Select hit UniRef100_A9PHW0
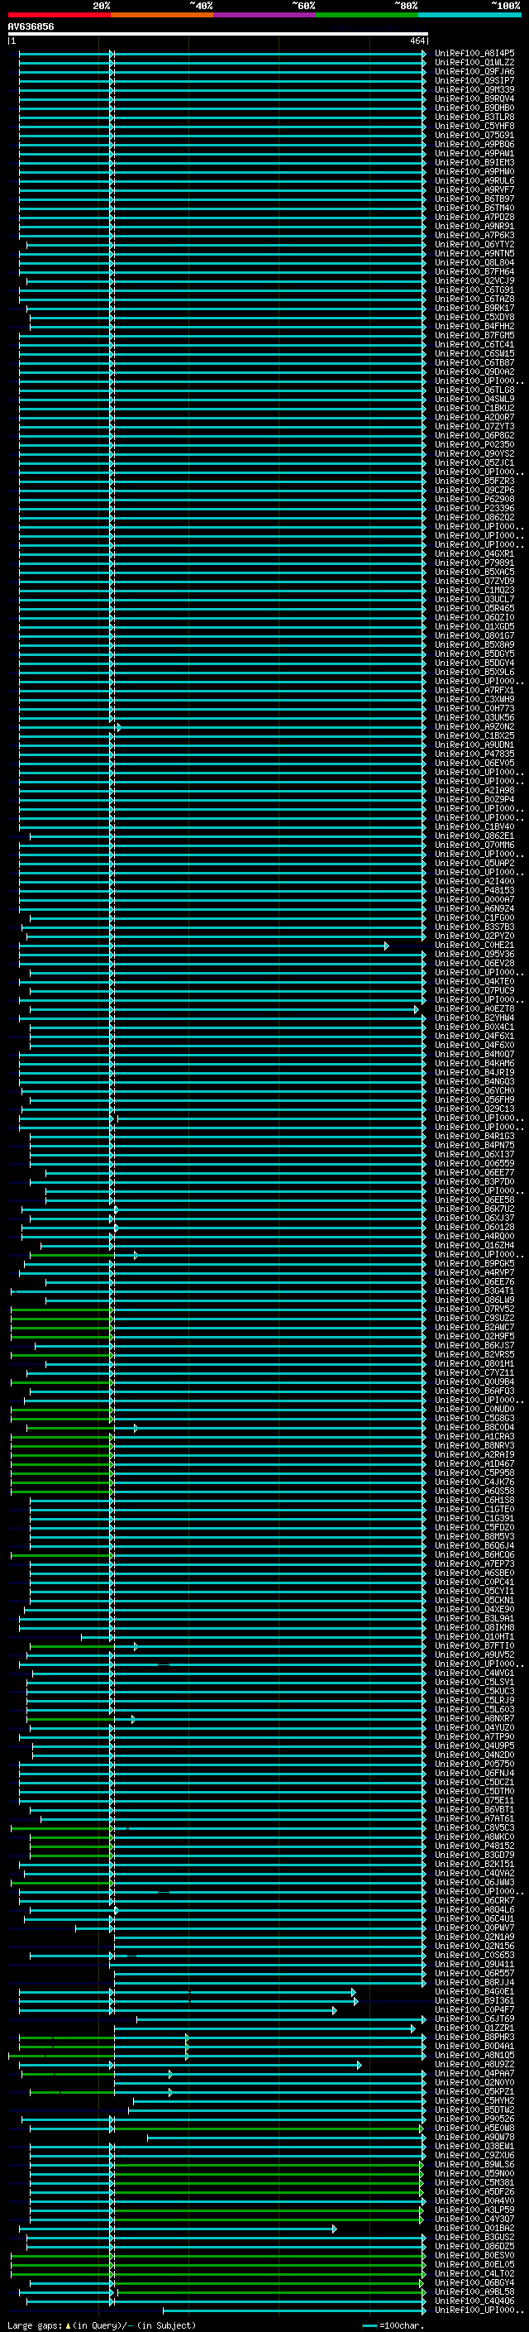The image size is (529, 2332). (474, 171)
